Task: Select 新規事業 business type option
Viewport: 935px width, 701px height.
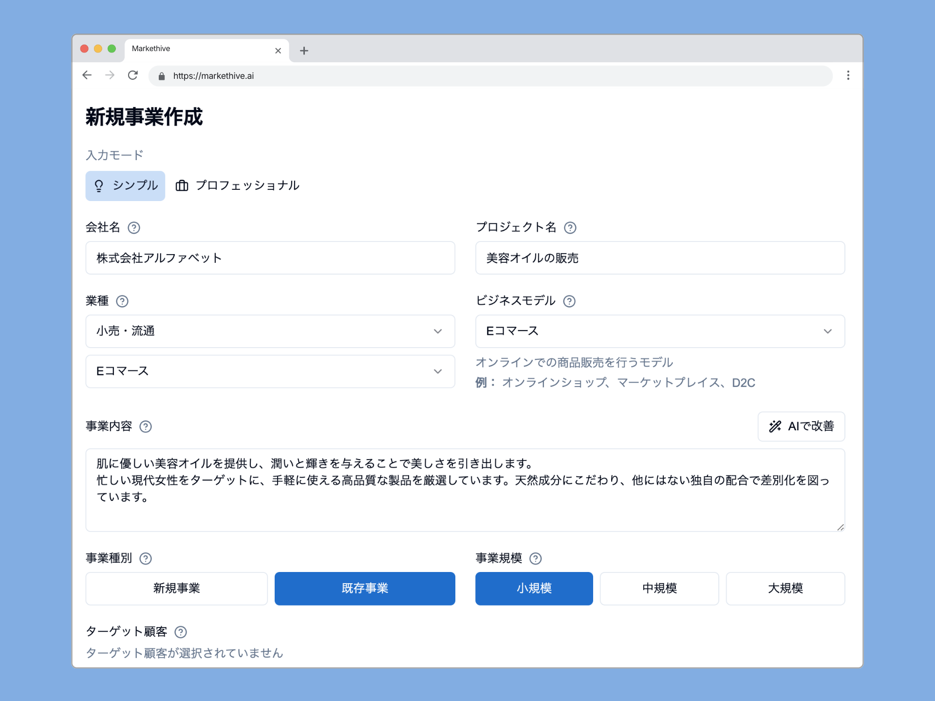Action: pos(176,589)
